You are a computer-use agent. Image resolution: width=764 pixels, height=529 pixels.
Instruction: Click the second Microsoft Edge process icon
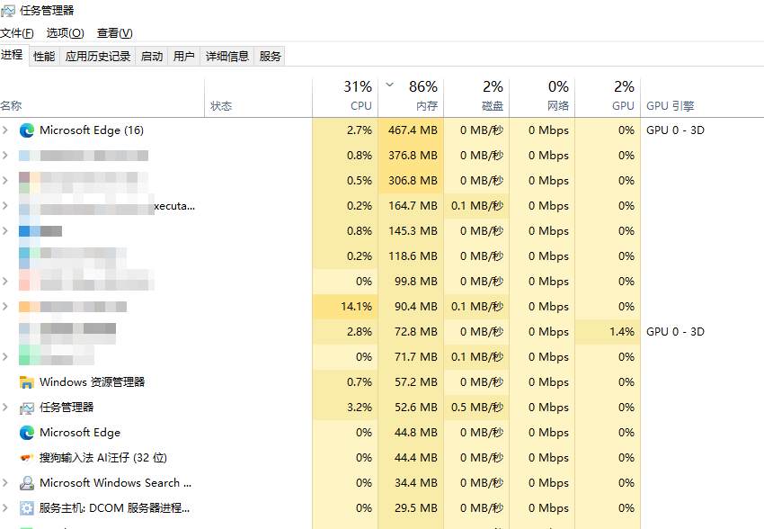(27, 433)
